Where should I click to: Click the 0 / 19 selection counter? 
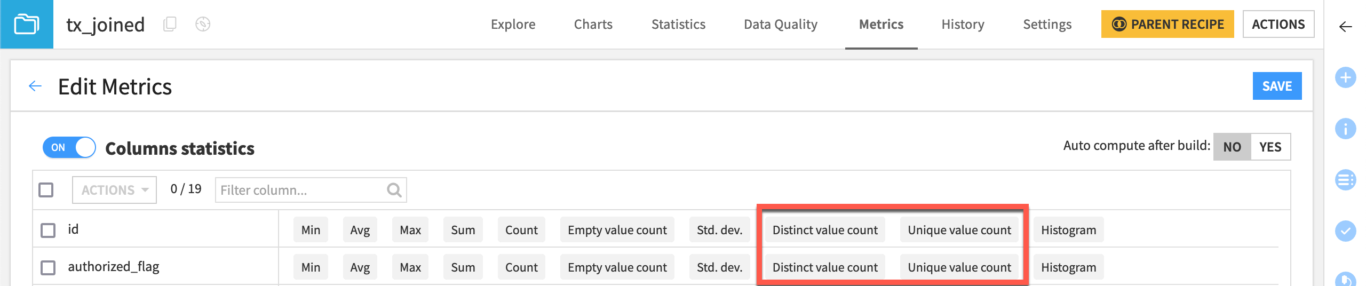(186, 189)
